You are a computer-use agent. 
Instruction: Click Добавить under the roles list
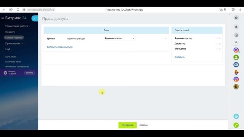180,57
